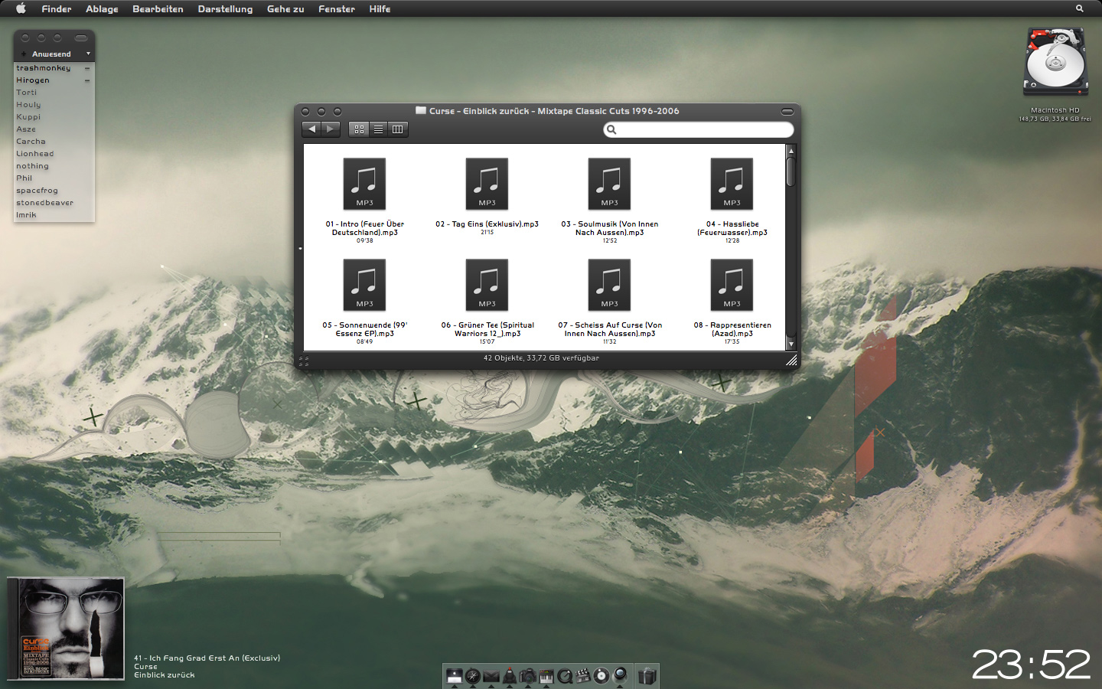Open the magnifying loupe app in dock

(620, 676)
